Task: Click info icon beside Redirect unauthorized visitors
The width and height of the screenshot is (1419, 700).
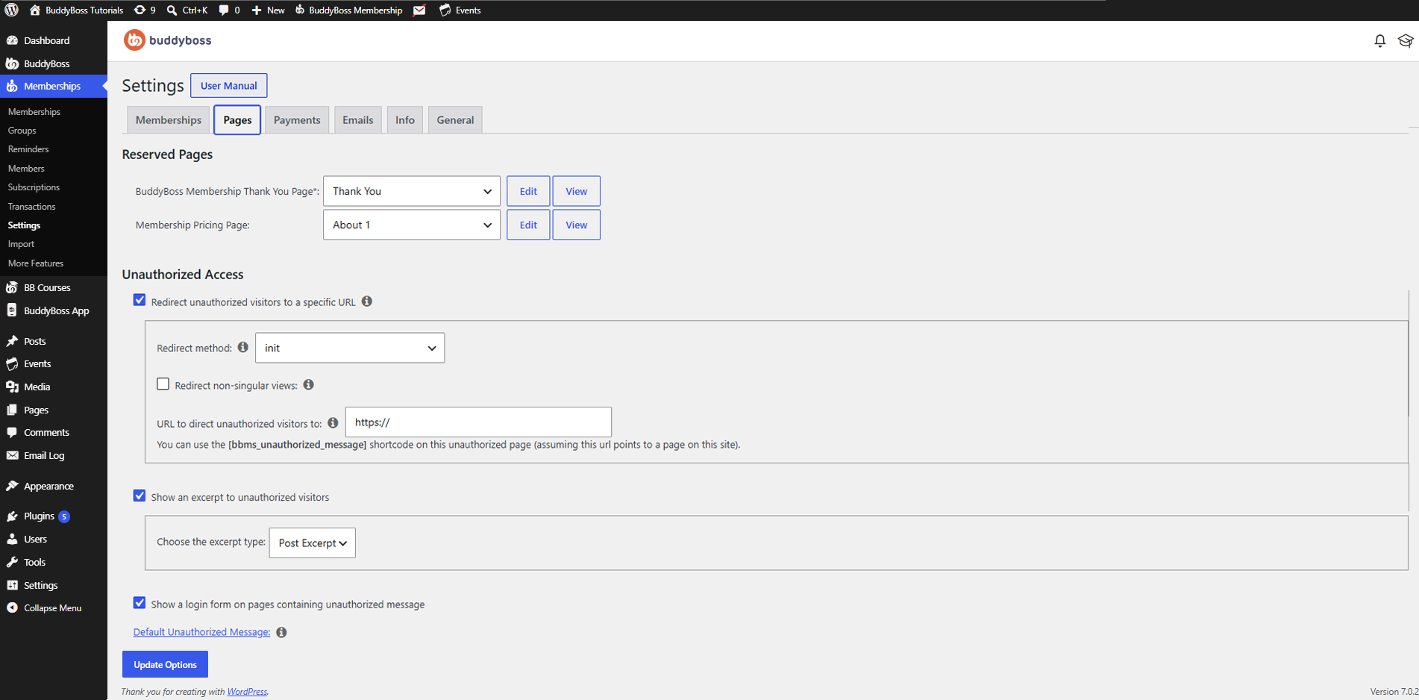Action: (x=367, y=301)
